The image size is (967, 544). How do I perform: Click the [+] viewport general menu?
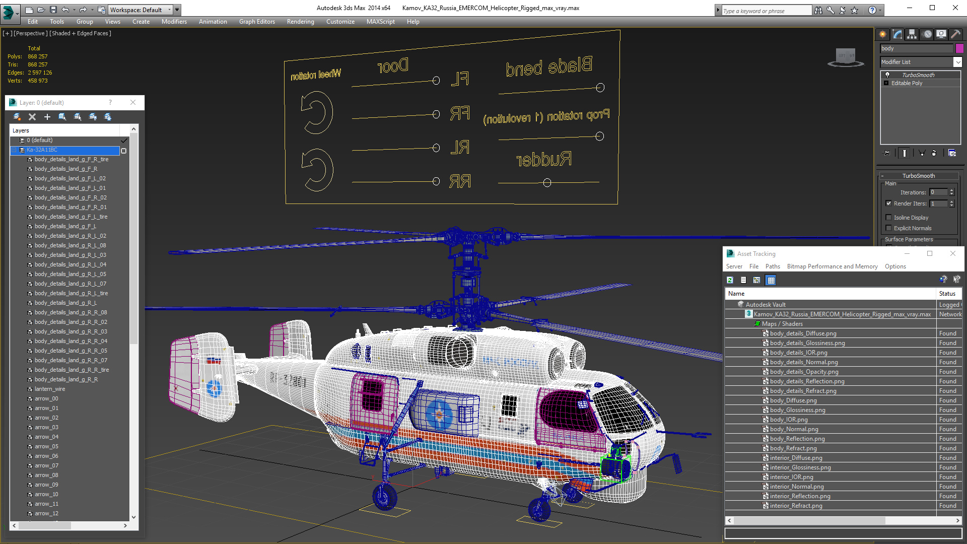pyautogui.click(x=8, y=33)
